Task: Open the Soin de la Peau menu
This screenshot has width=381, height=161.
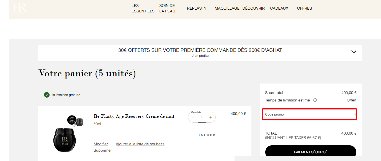Action: [167, 8]
